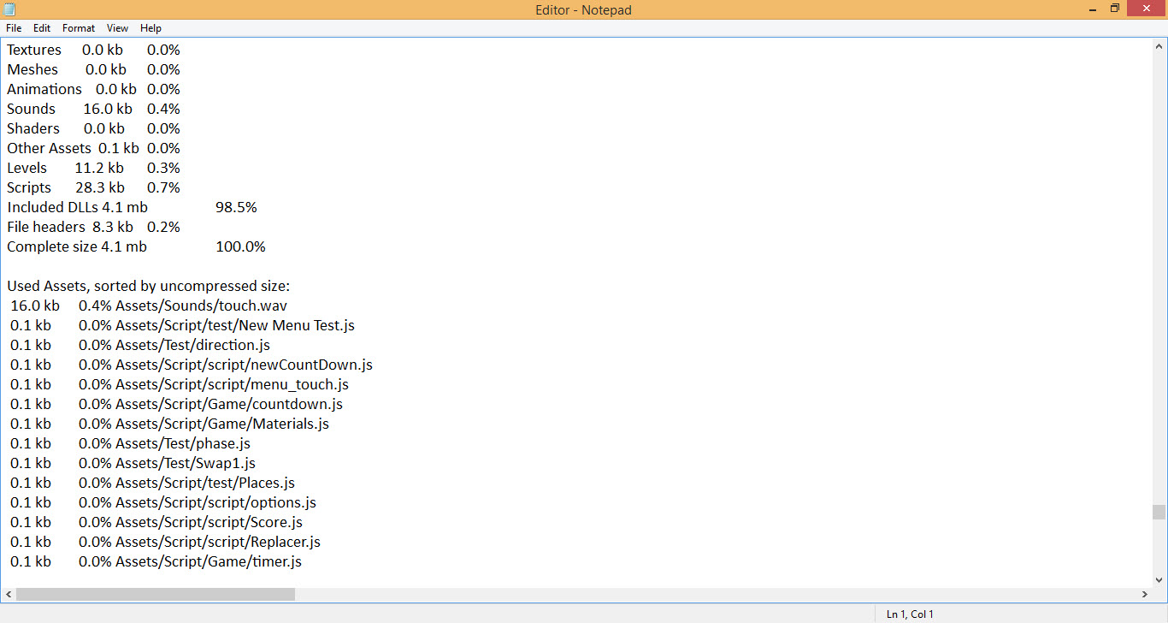This screenshot has height=623, width=1168.
Task: Click the horizontal scrollbar thumb
Action: tap(156, 594)
